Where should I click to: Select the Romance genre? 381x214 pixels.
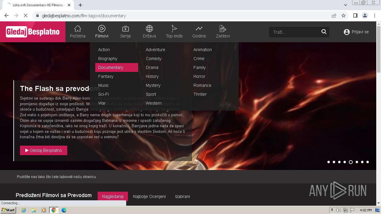[202, 85]
